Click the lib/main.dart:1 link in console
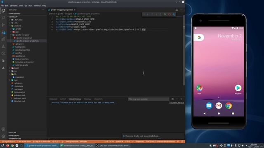Image resolution: width=264 pixels, height=148 pixels. click(177, 102)
